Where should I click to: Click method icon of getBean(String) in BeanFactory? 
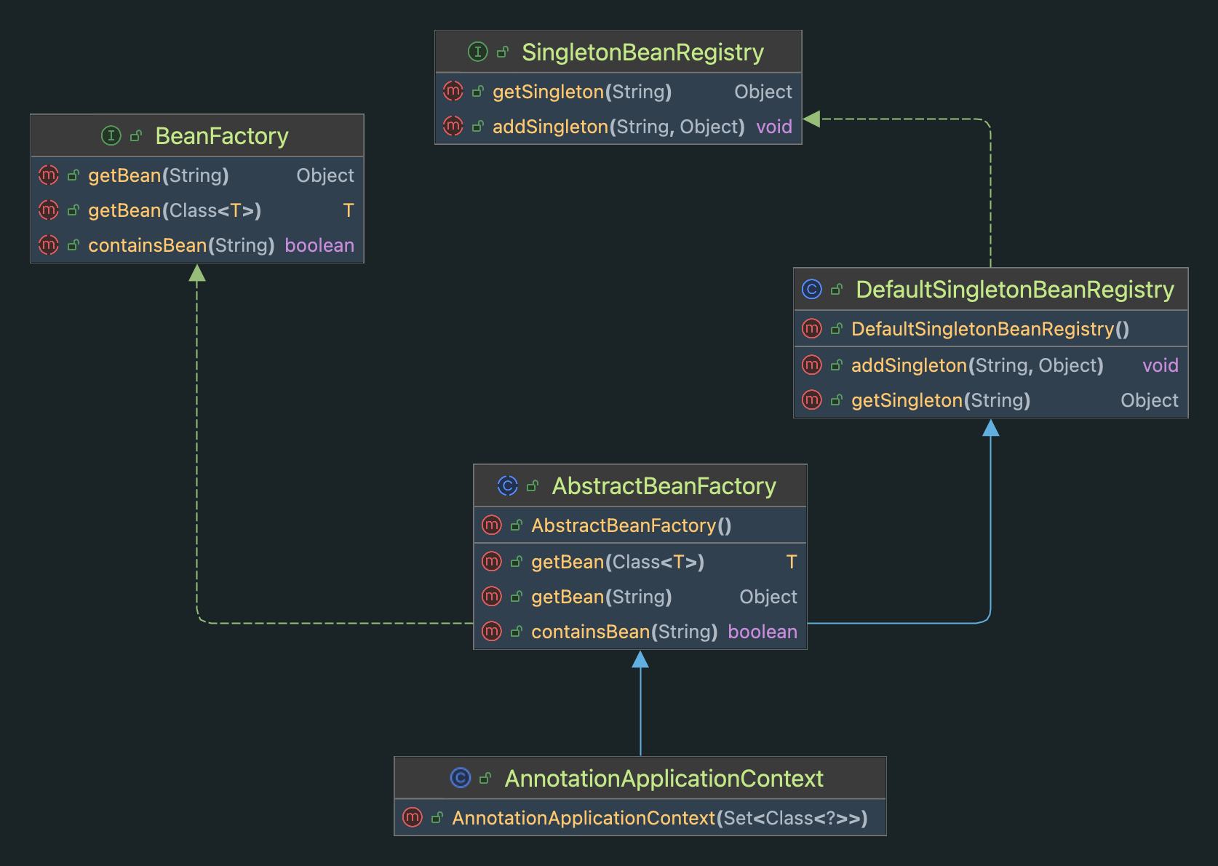(x=49, y=175)
